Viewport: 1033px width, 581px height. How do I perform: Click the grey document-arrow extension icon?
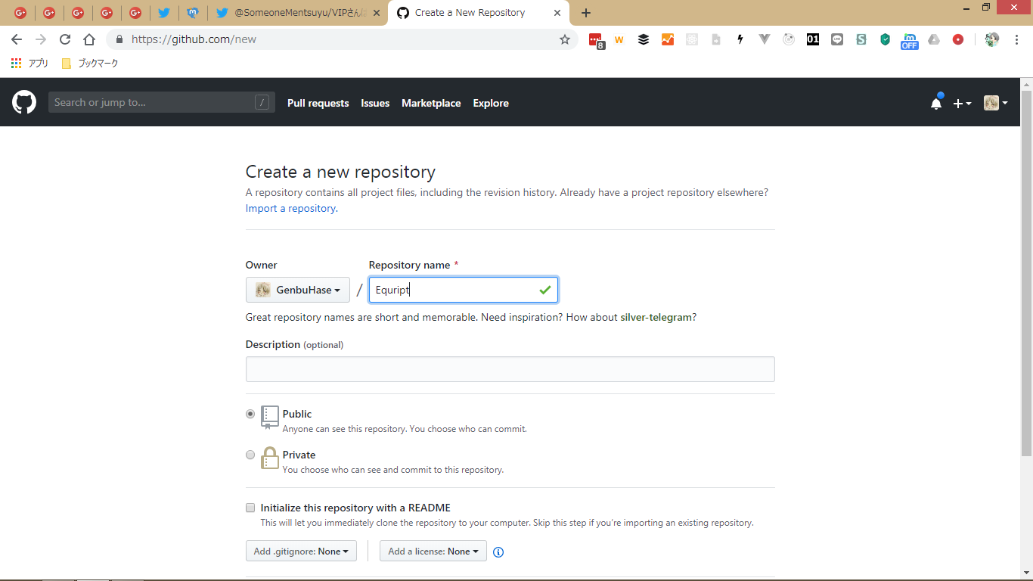point(716,39)
